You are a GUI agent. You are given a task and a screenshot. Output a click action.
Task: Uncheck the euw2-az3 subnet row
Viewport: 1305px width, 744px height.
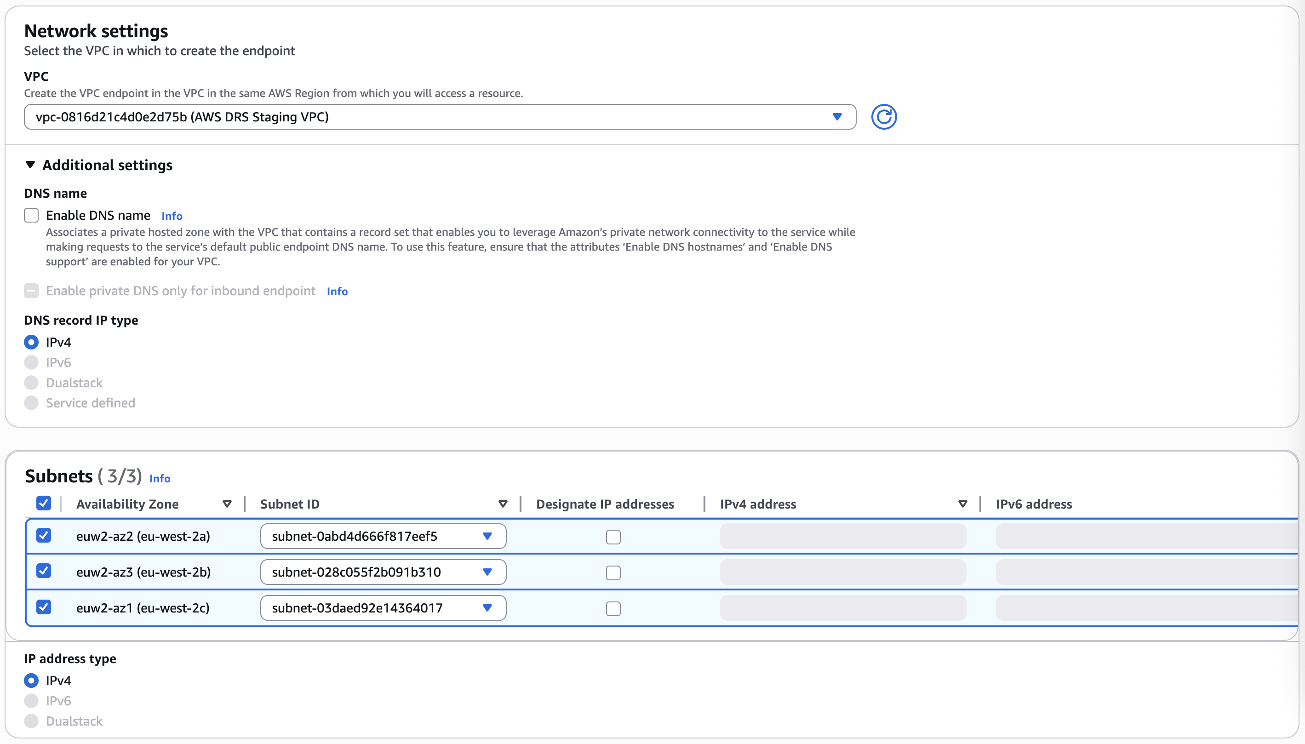point(44,571)
